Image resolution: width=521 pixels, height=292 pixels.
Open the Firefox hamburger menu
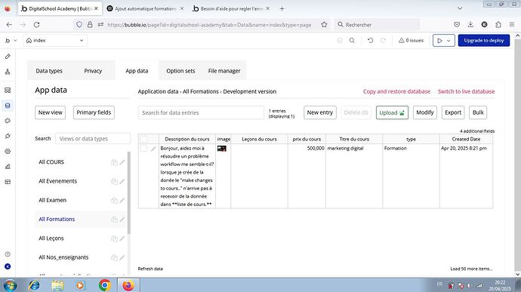[x=512, y=25]
